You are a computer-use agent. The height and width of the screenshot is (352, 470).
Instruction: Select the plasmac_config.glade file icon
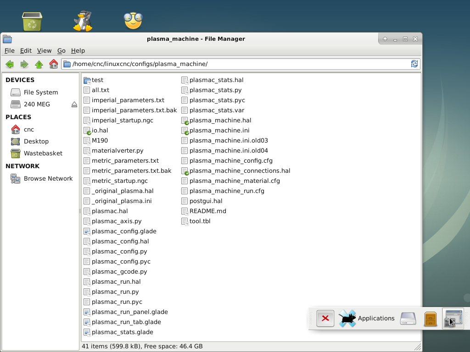[87, 231]
